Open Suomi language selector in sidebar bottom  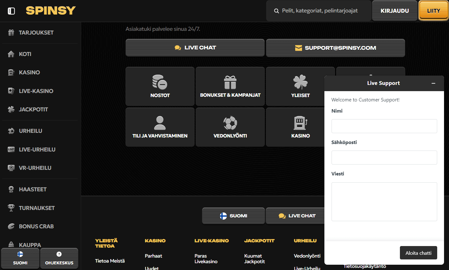pos(20,258)
